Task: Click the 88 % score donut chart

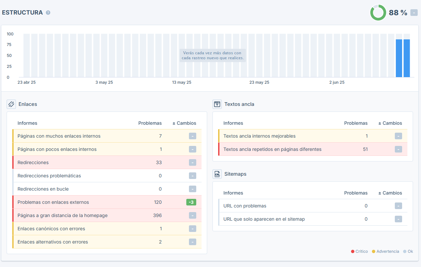Action: pyautogui.click(x=378, y=13)
